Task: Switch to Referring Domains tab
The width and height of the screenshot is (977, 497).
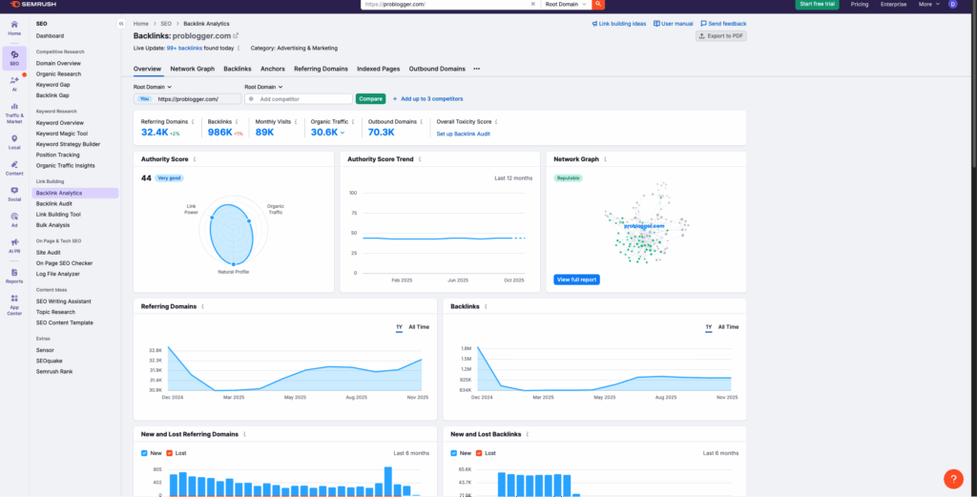Action: (x=321, y=69)
